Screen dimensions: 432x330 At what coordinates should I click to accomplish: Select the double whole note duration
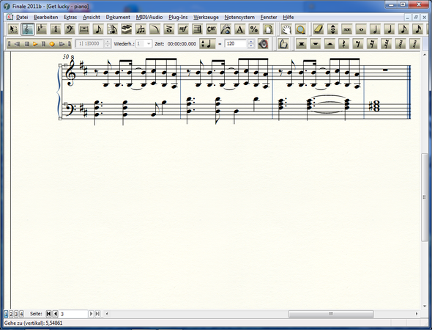click(347, 29)
